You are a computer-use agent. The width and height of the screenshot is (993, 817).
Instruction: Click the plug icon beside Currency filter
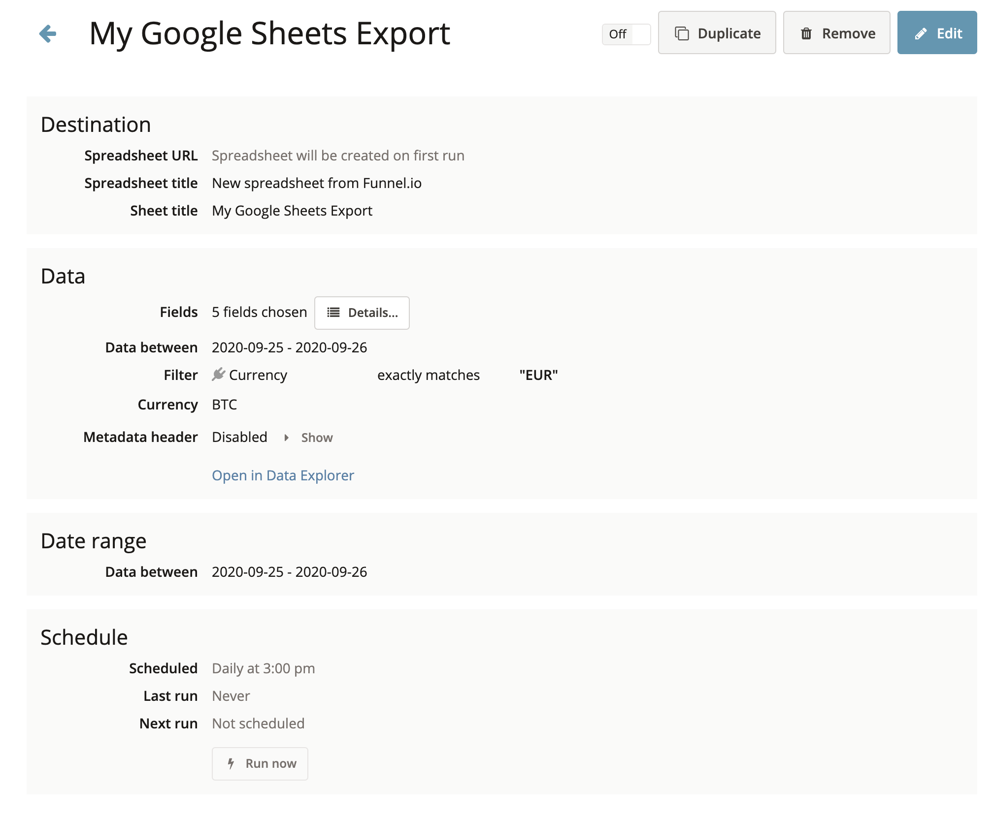click(x=218, y=375)
